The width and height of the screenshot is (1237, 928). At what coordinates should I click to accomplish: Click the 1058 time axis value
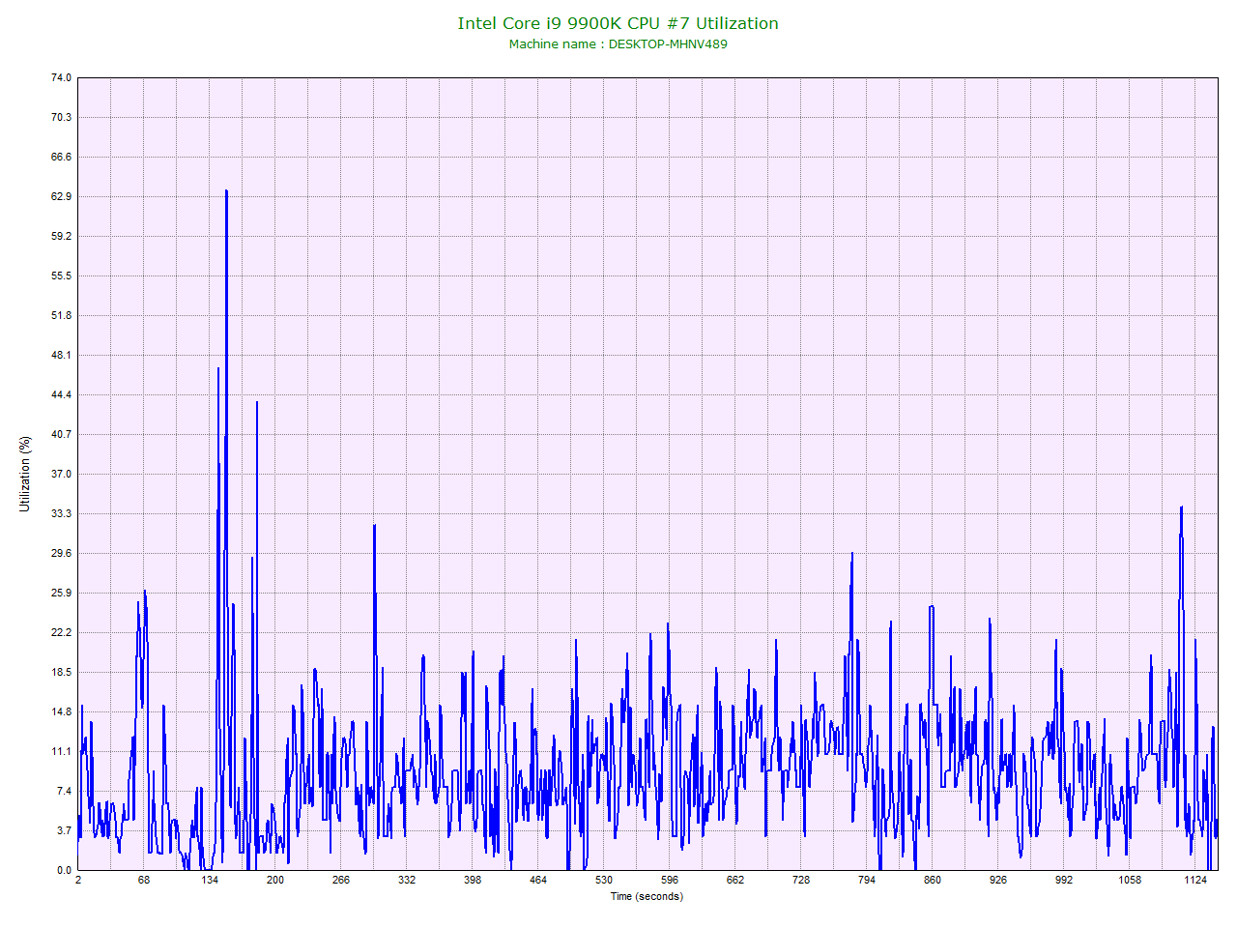click(x=1130, y=880)
